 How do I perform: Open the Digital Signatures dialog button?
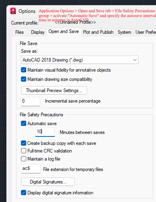(48, 182)
